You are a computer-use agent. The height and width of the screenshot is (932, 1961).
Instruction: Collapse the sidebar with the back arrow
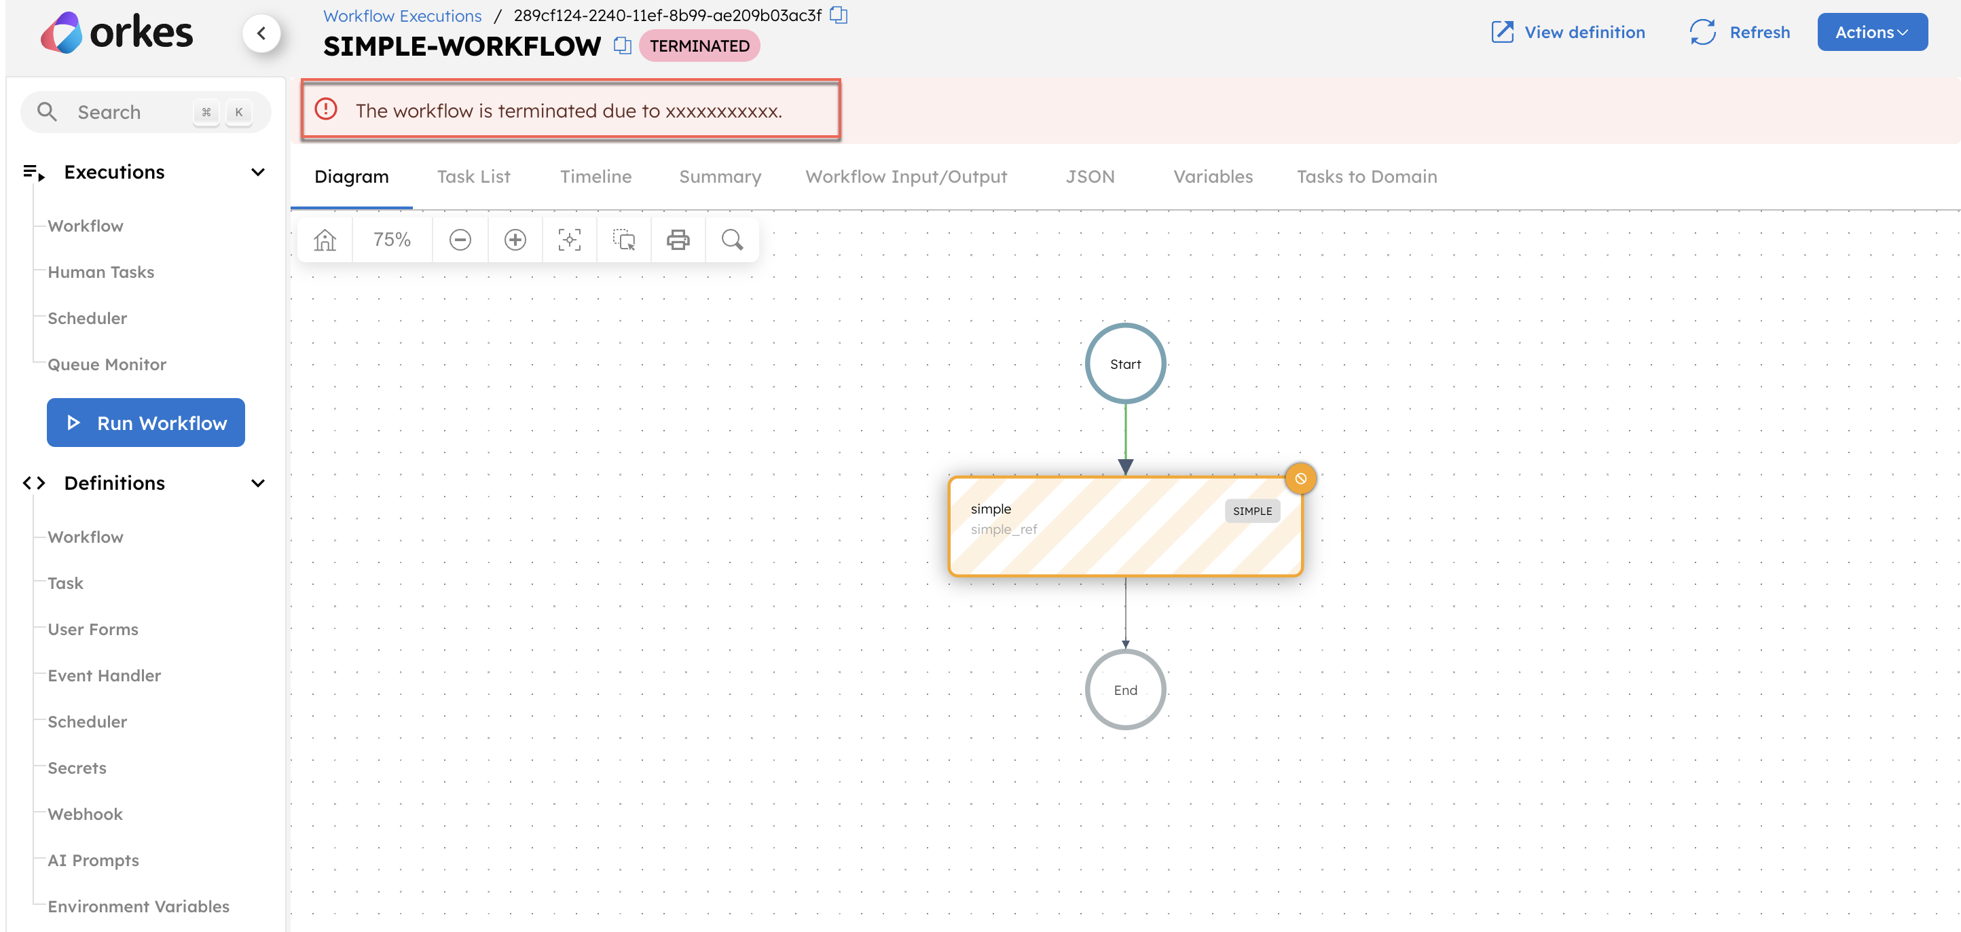(261, 33)
